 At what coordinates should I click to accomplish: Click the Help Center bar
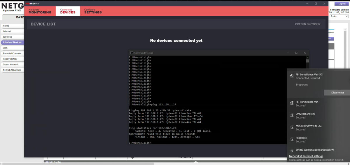pos(53,162)
